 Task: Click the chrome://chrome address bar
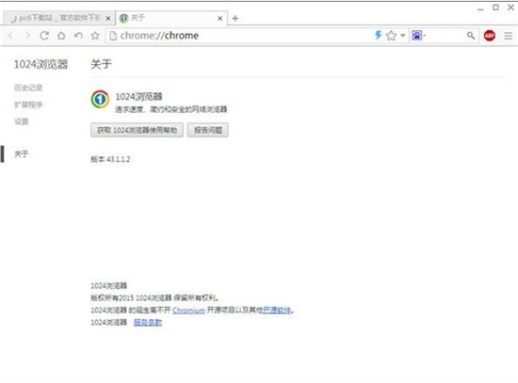pyautogui.click(x=239, y=36)
